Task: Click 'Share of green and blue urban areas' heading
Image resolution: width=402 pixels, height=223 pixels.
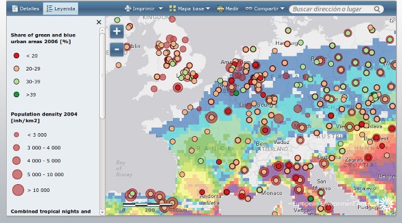Action: [43, 38]
